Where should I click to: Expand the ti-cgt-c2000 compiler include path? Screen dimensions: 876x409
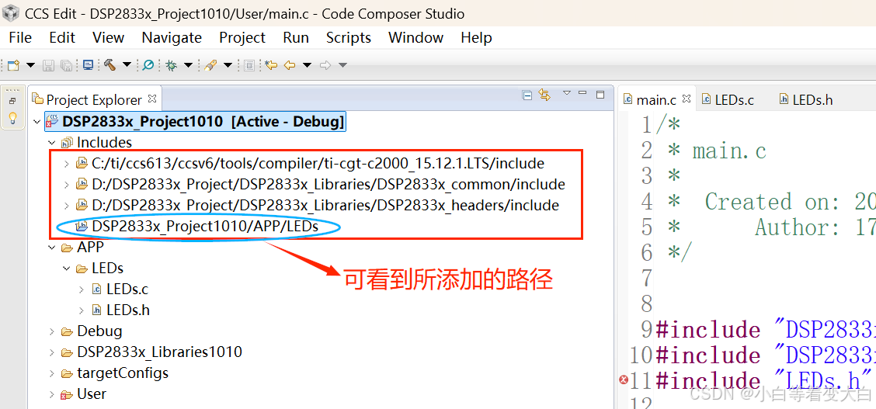67,164
